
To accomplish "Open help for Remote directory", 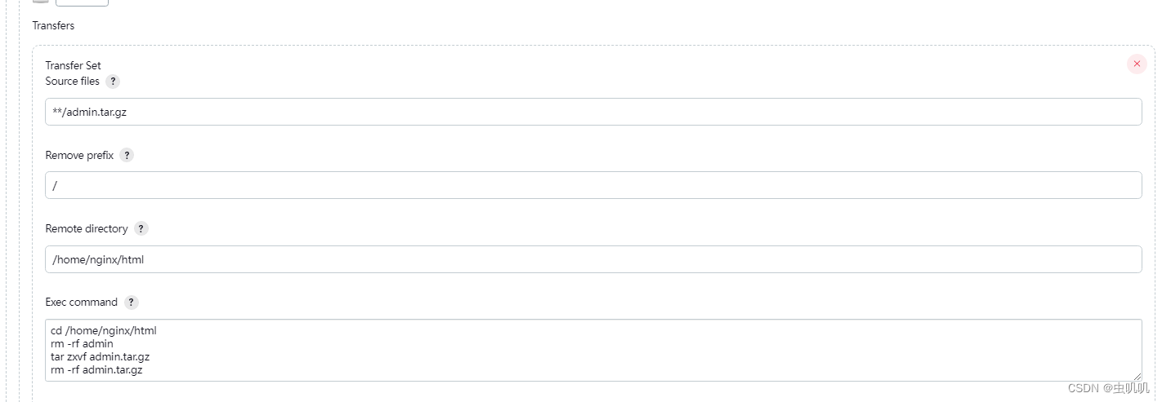I will pos(141,229).
